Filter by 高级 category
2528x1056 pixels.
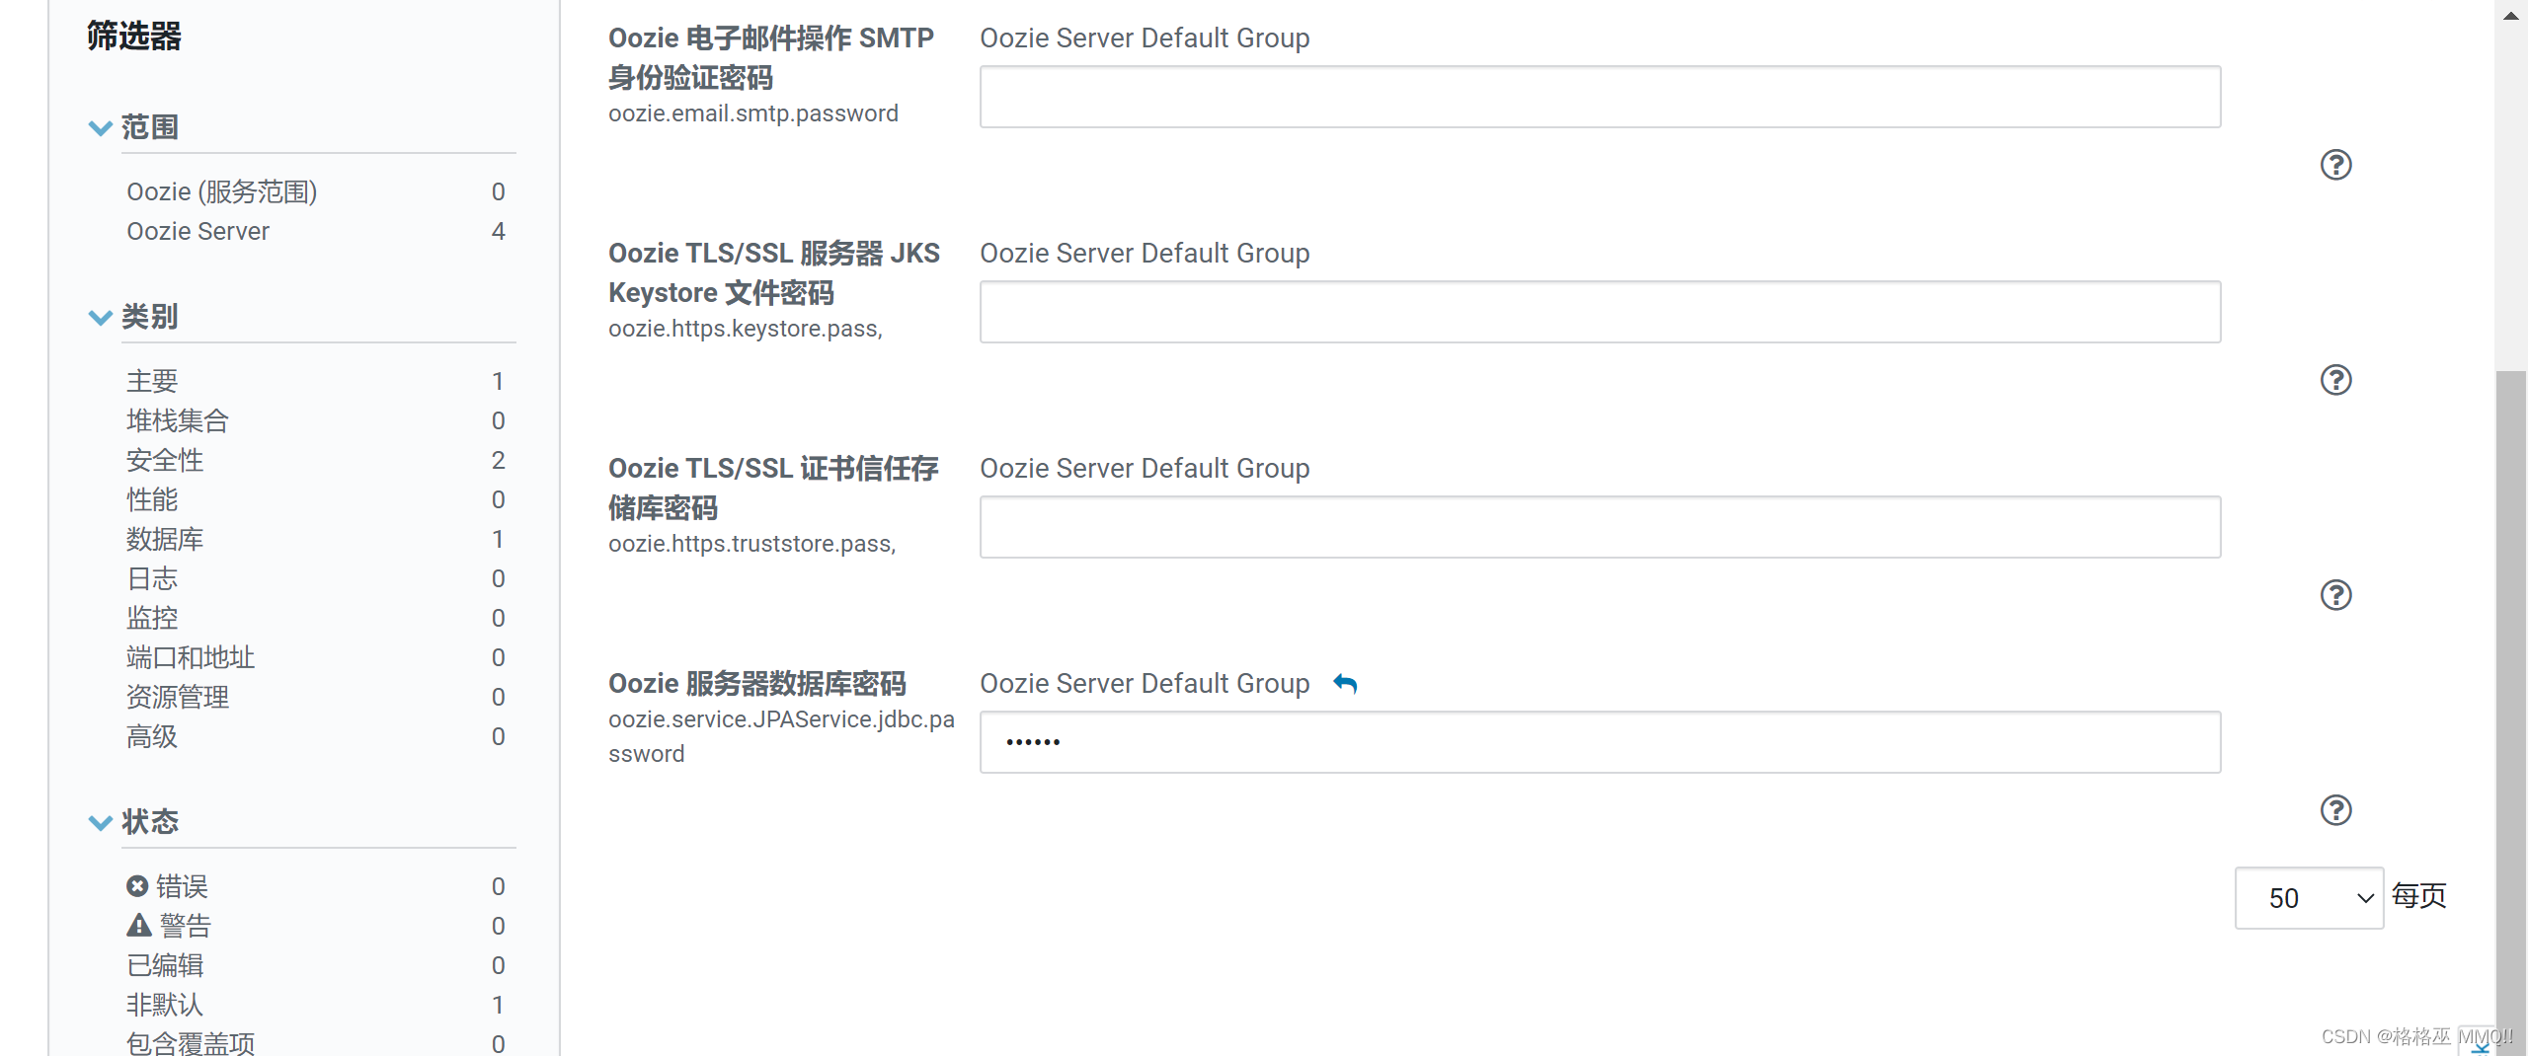pyautogui.click(x=152, y=736)
